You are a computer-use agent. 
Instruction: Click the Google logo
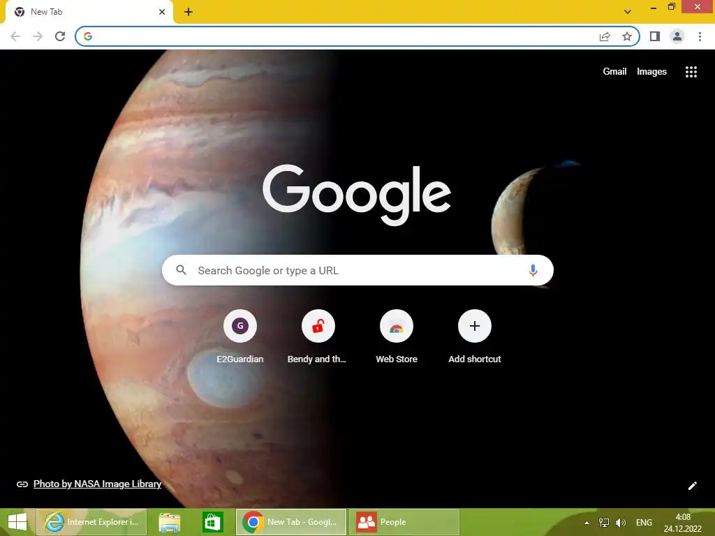[x=357, y=195]
